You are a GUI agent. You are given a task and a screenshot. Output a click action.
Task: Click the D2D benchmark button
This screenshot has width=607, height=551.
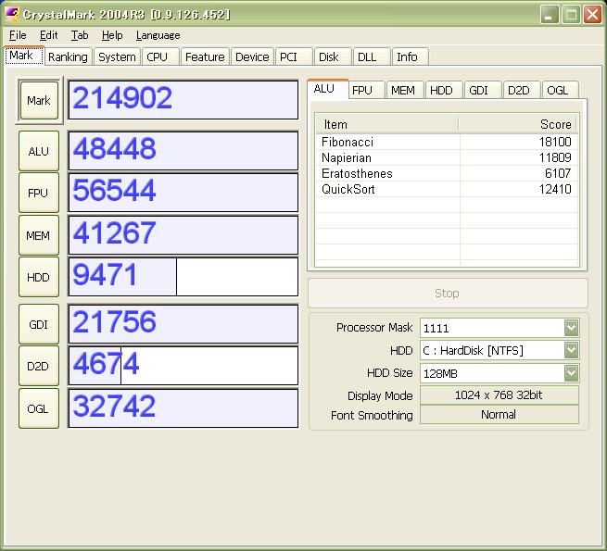(38, 366)
